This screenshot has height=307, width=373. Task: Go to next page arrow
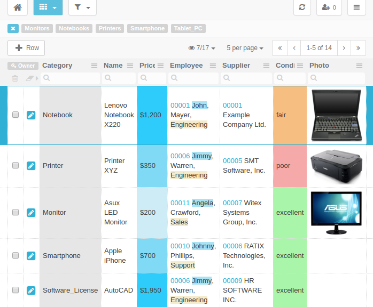344,48
